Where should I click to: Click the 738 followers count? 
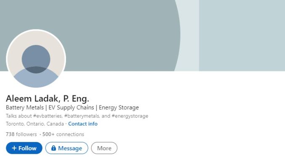coord(21,134)
